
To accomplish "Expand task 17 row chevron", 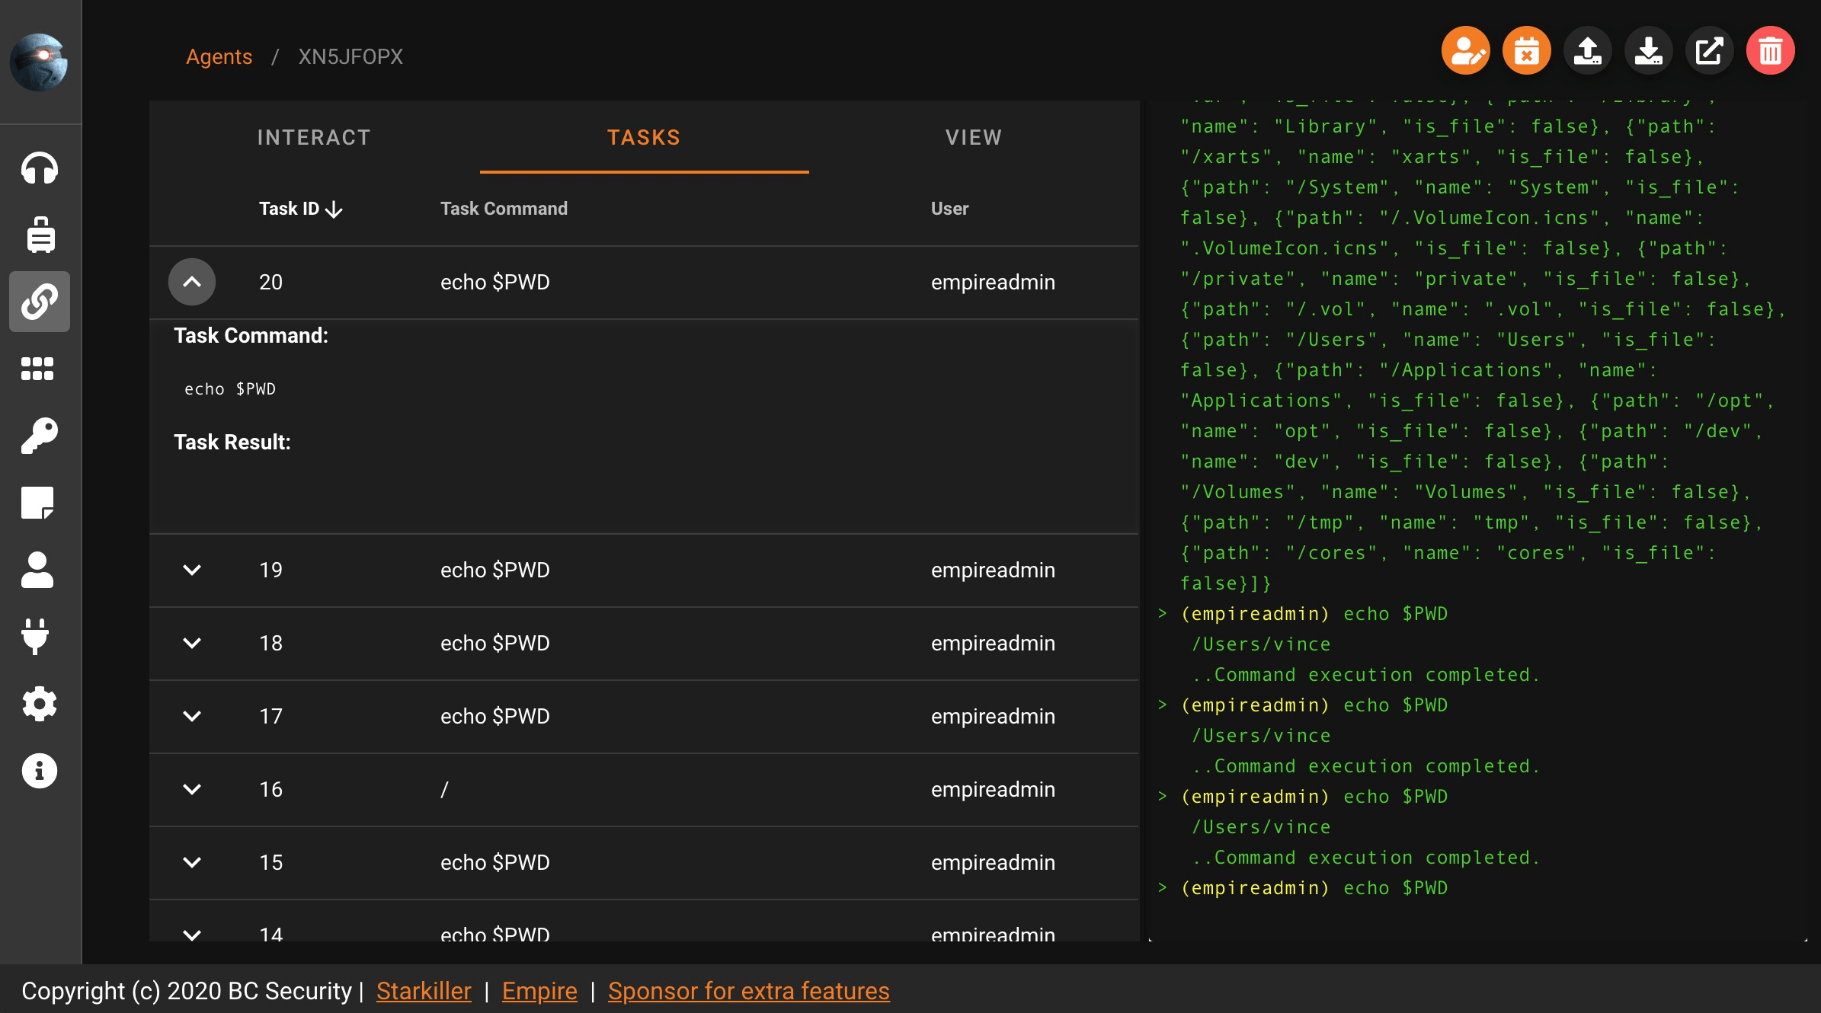I will (192, 716).
